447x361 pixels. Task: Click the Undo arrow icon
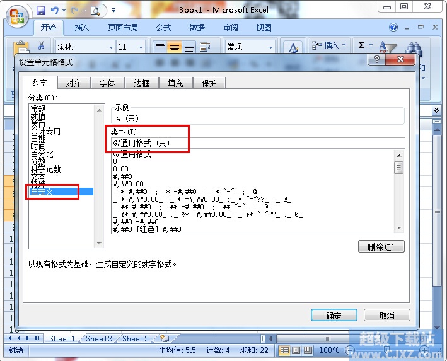55,10
